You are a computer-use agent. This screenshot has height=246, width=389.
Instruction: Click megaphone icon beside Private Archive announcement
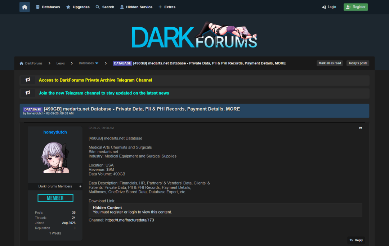28,80
